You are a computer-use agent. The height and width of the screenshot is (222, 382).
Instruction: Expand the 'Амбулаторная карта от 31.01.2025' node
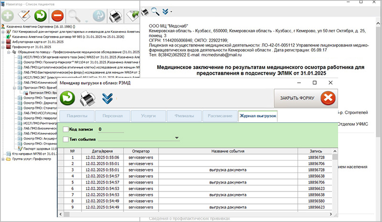pos(3,41)
